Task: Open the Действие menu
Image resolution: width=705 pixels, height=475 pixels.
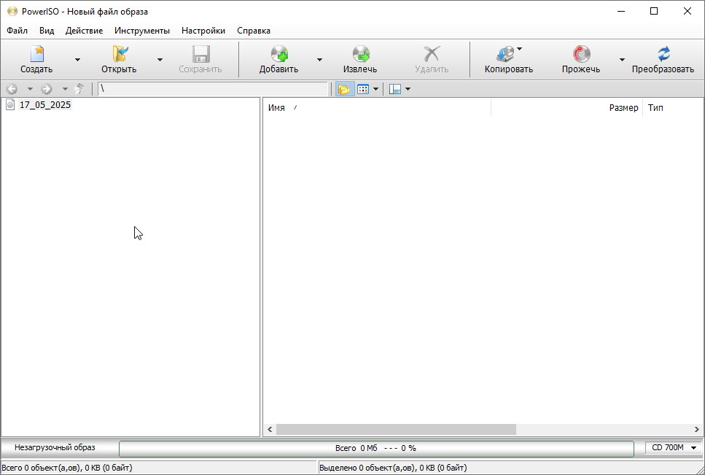Action: pyautogui.click(x=84, y=31)
